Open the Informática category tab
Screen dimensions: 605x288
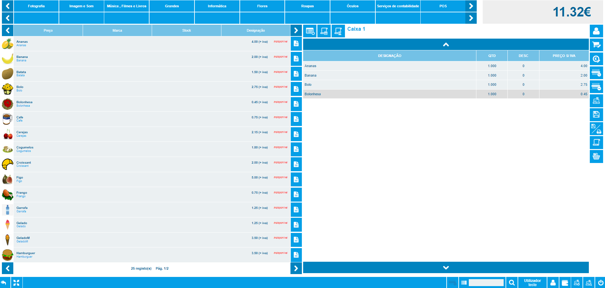(x=217, y=6)
